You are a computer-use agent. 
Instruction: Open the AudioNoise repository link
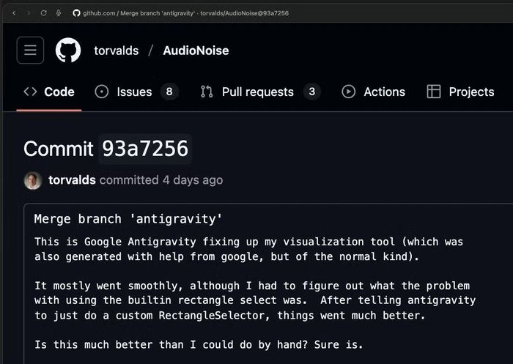tap(196, 51)
